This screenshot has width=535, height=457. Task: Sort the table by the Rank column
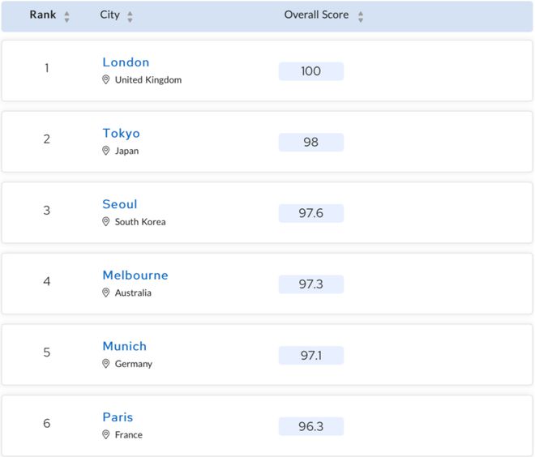pos(66,16)
